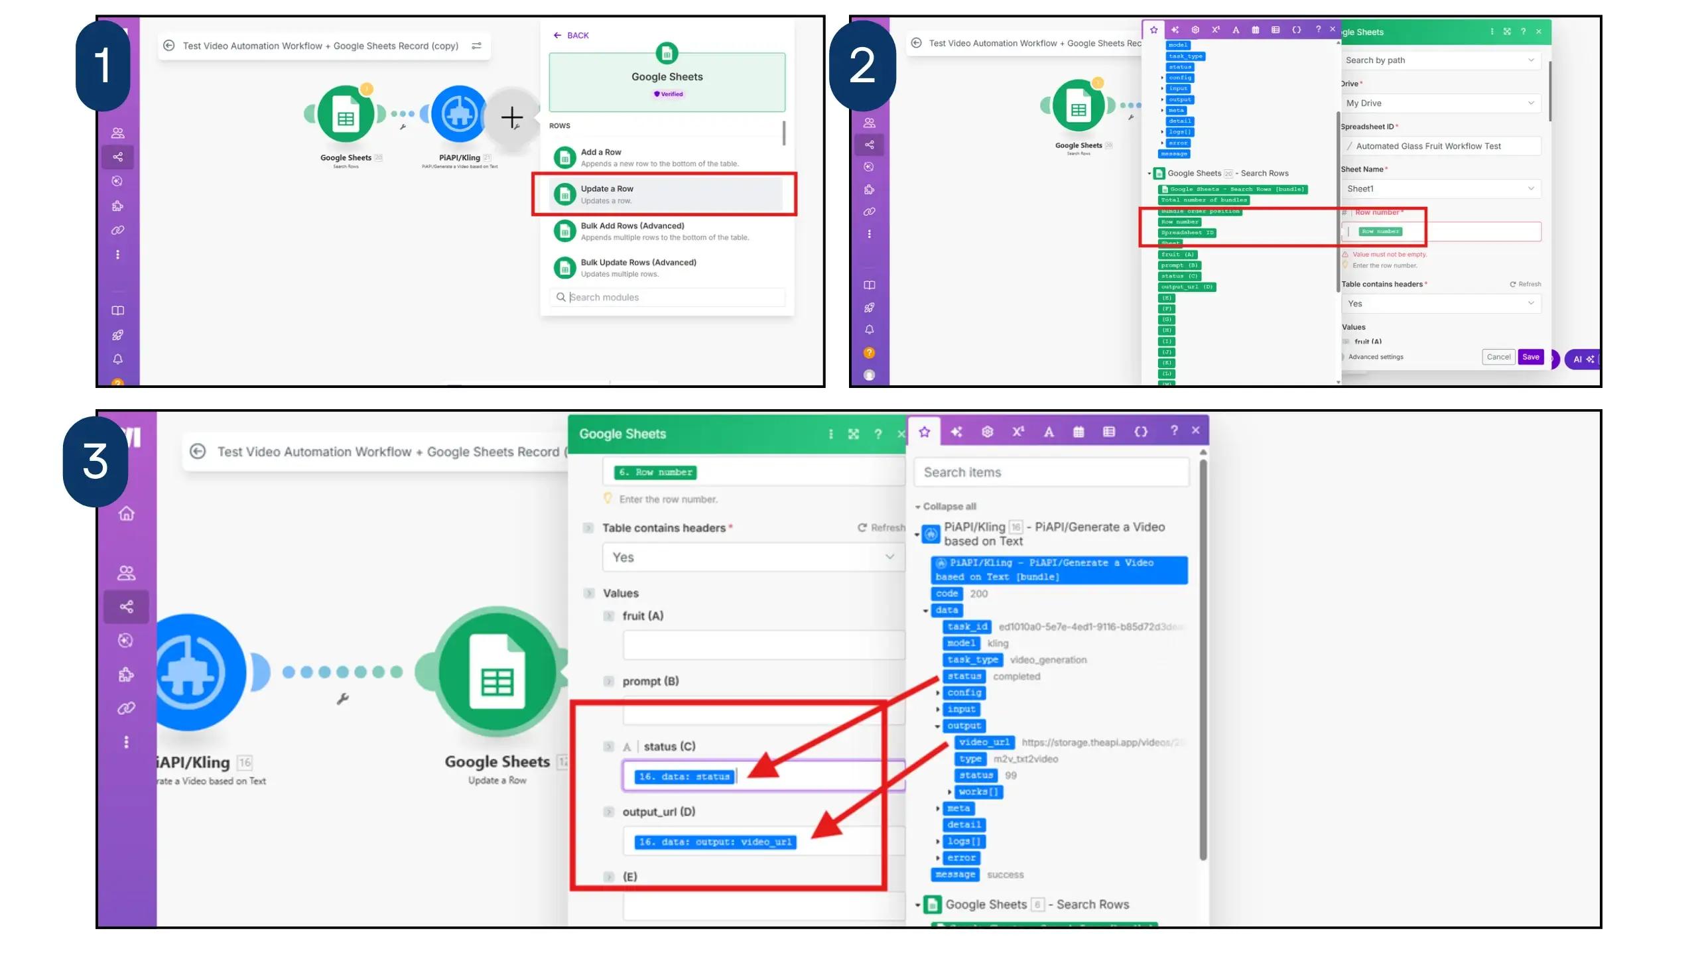Image resolution: width=1698 pixels, height=955 pixels.
Task: Select math functions X¹ tab in screenshot 3
Action: click(1018, 432)
